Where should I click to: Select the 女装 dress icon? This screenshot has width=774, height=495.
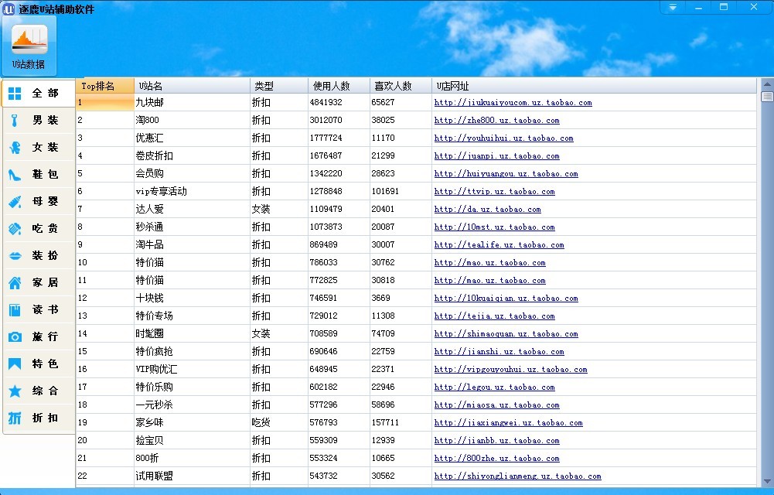coord(15,148)
